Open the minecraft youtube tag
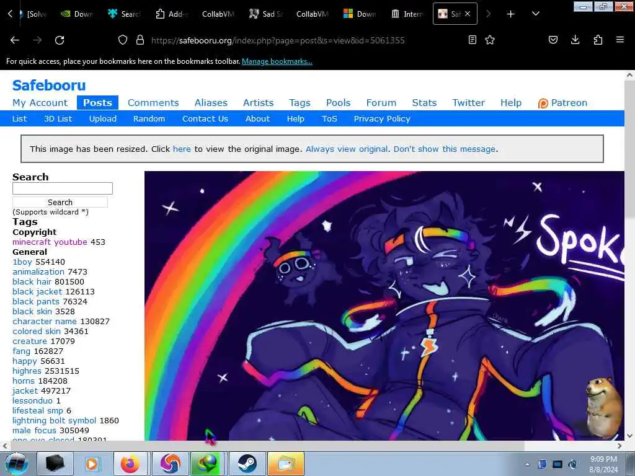 [50, 242]
